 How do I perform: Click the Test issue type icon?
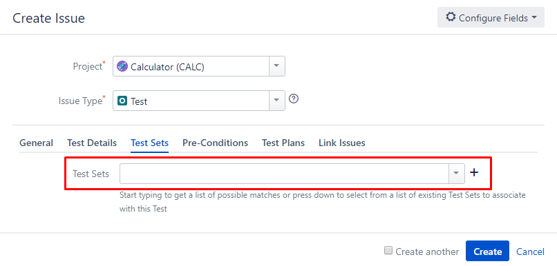point(122,101)
